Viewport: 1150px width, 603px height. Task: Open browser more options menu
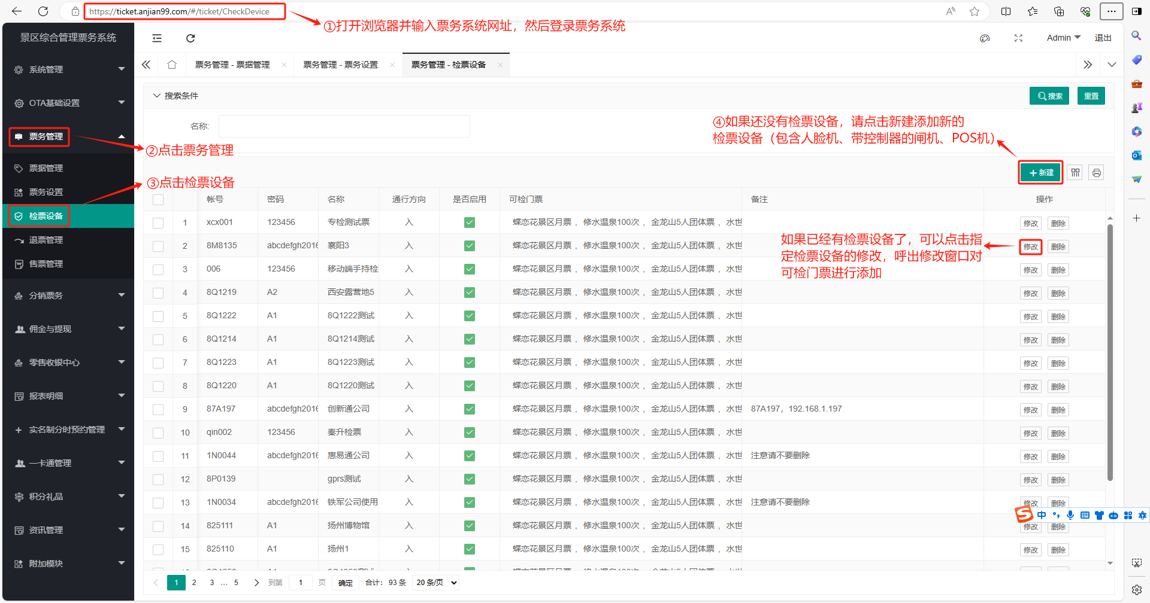coord(1111,11)
